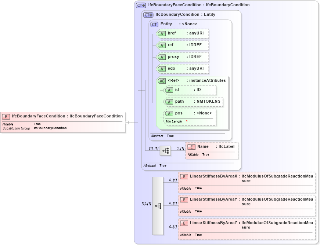The height and width of the screenshot is (245, 320).
Task: Select the AG icon of instanceAttributes group
Action: (x=162, y=80)
